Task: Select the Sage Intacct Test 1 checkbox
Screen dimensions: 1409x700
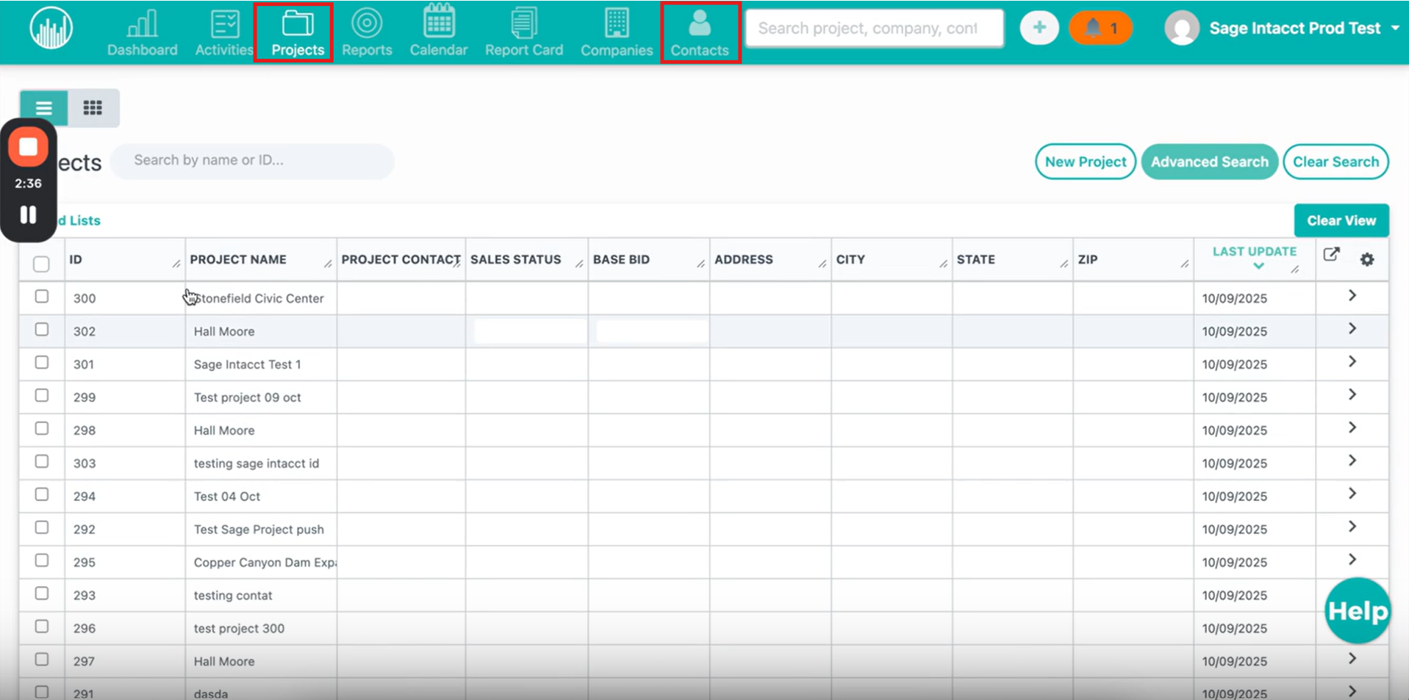Action: (x=42, y=363)
